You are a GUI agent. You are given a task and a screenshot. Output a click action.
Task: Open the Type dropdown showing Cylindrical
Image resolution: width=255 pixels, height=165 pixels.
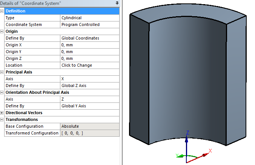pos(90,18)
